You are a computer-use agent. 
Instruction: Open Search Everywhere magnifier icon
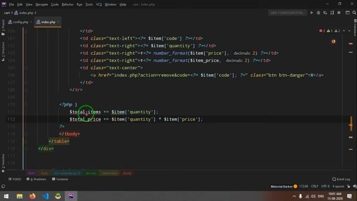[x=354, y=13]
